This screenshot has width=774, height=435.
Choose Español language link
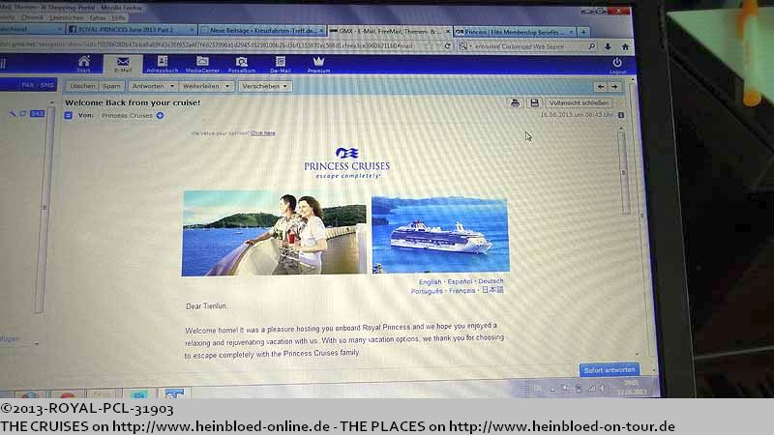pos(460,281)
